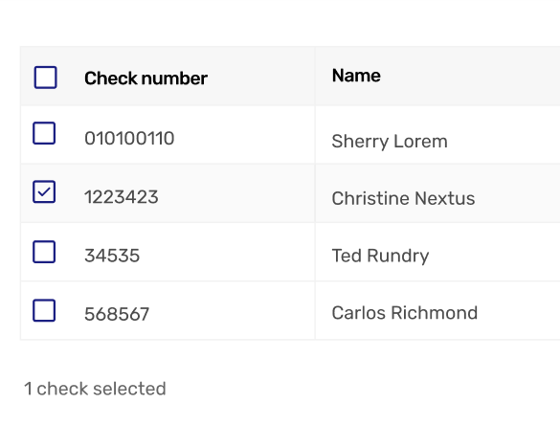Toggle the select-all checkbox in header
The height and width of the screenshot is (426, 560).
[x=45, y=78]
